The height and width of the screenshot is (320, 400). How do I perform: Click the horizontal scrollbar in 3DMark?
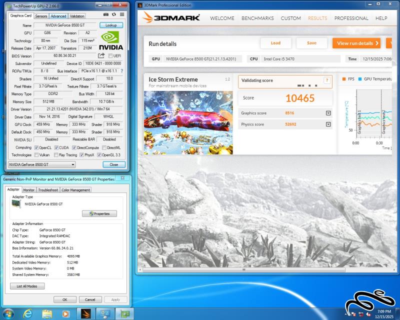click(242, 269)
